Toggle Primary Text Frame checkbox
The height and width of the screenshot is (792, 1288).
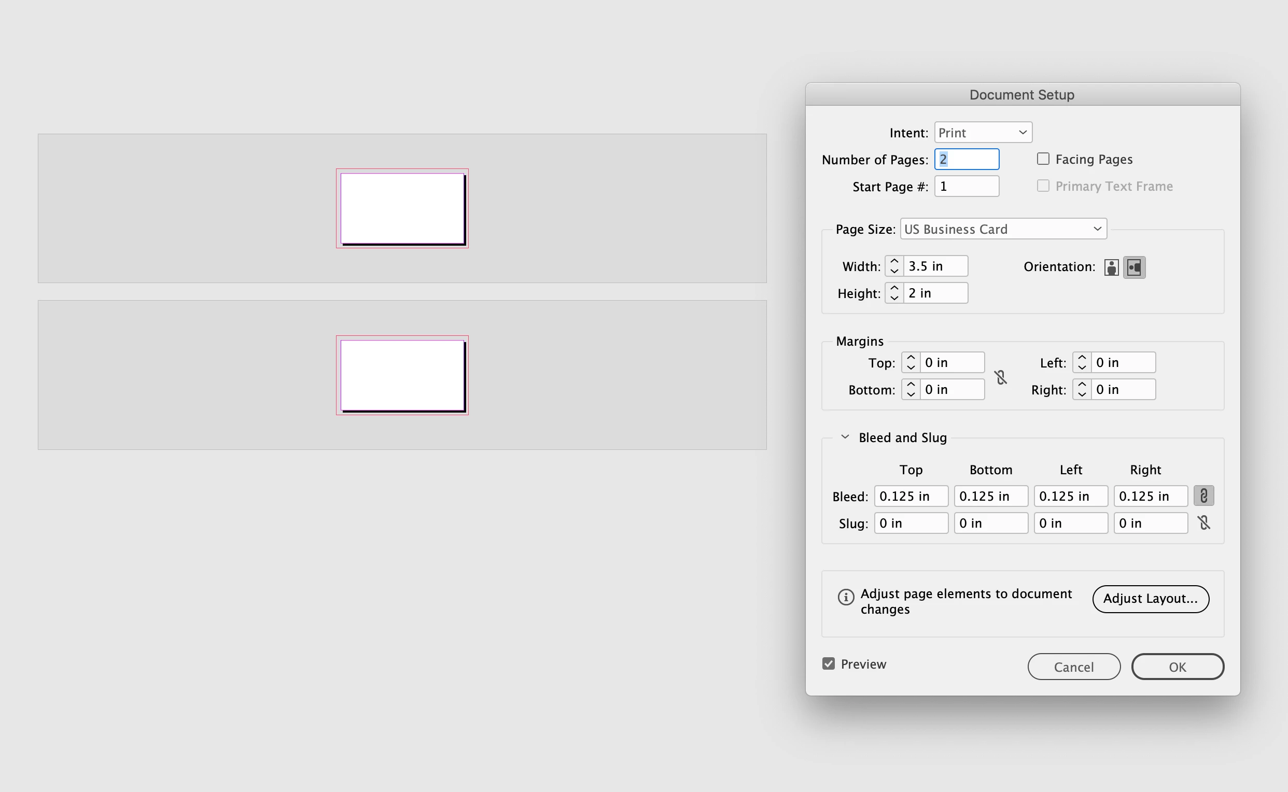[x=1043, y=186]
